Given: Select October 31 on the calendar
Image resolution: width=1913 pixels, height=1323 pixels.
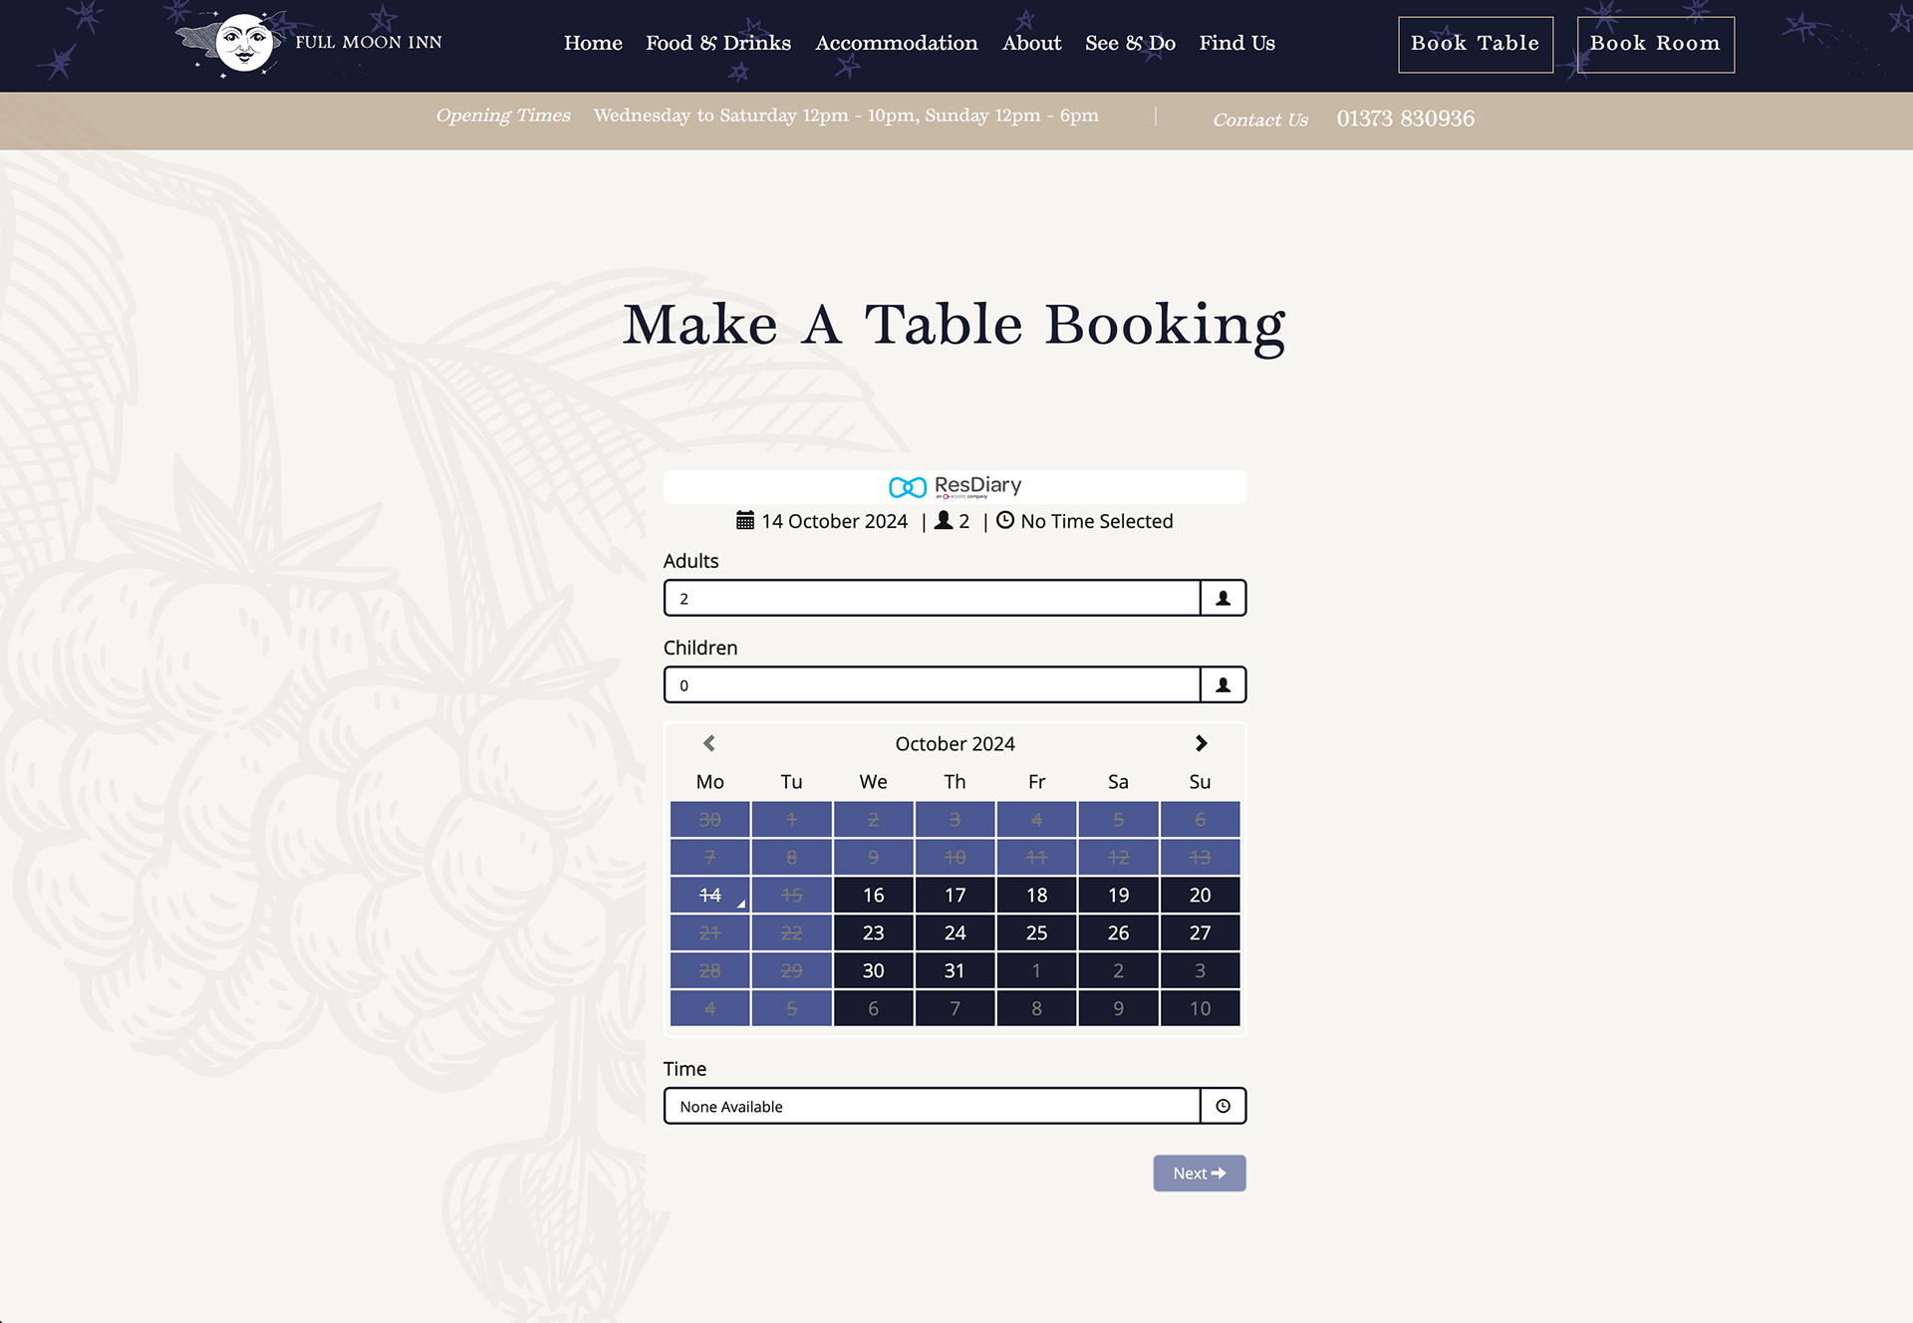Looking at the screenshot, I should coord(956,970).
